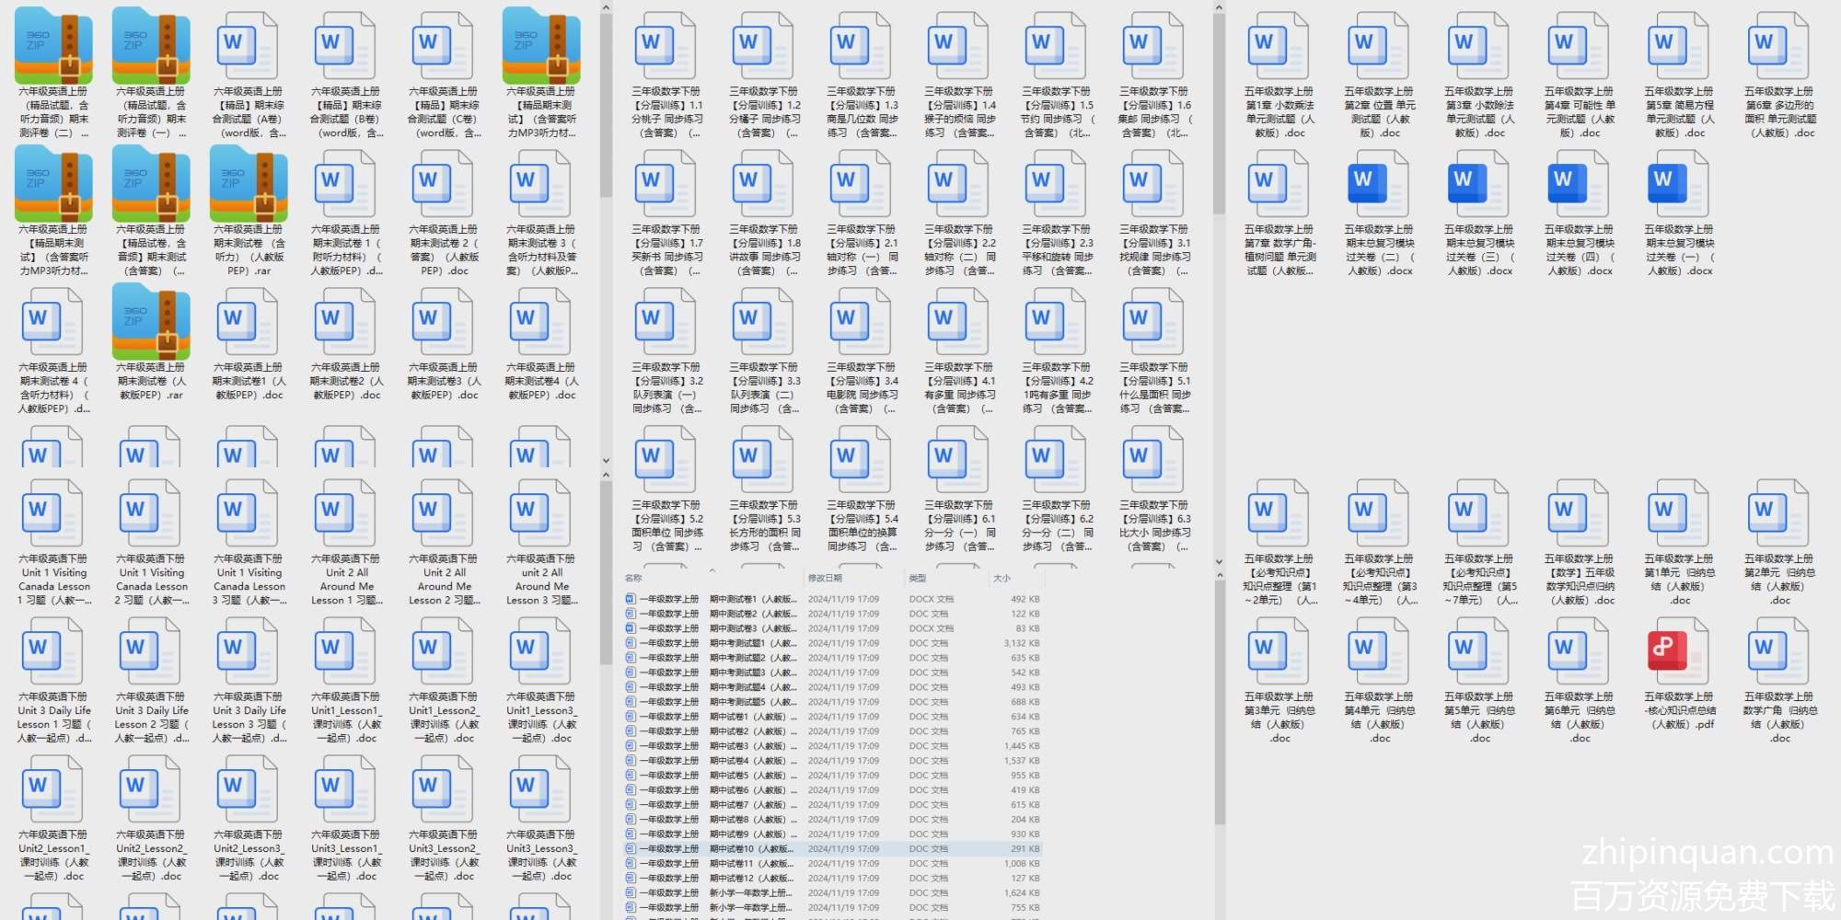1841x920 pixels.
Task: Sort file list by 名称 column header
Action: [634, 579]
